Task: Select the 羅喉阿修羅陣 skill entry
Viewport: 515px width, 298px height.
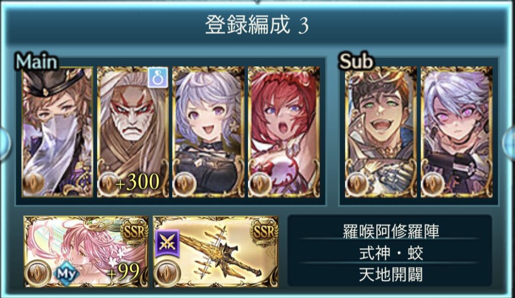Action: pyautogui.click(x=390, y=231)
